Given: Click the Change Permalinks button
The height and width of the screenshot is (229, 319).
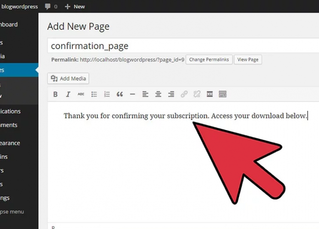Looking at the screenshot, I should pyautogui.click(x=209, y=60).
